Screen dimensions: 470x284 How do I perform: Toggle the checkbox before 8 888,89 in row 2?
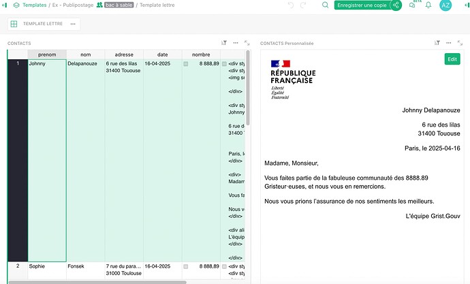point(186,266)
